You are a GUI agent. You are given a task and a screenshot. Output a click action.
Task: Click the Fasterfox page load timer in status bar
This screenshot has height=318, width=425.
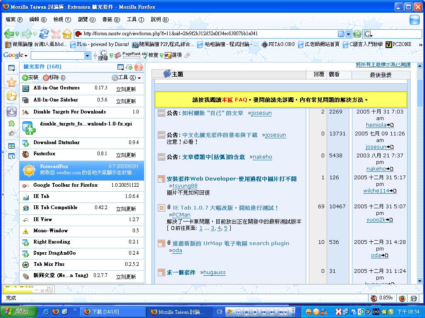382,298
